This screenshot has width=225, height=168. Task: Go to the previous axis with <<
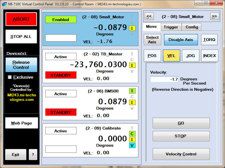click(149, 16)
